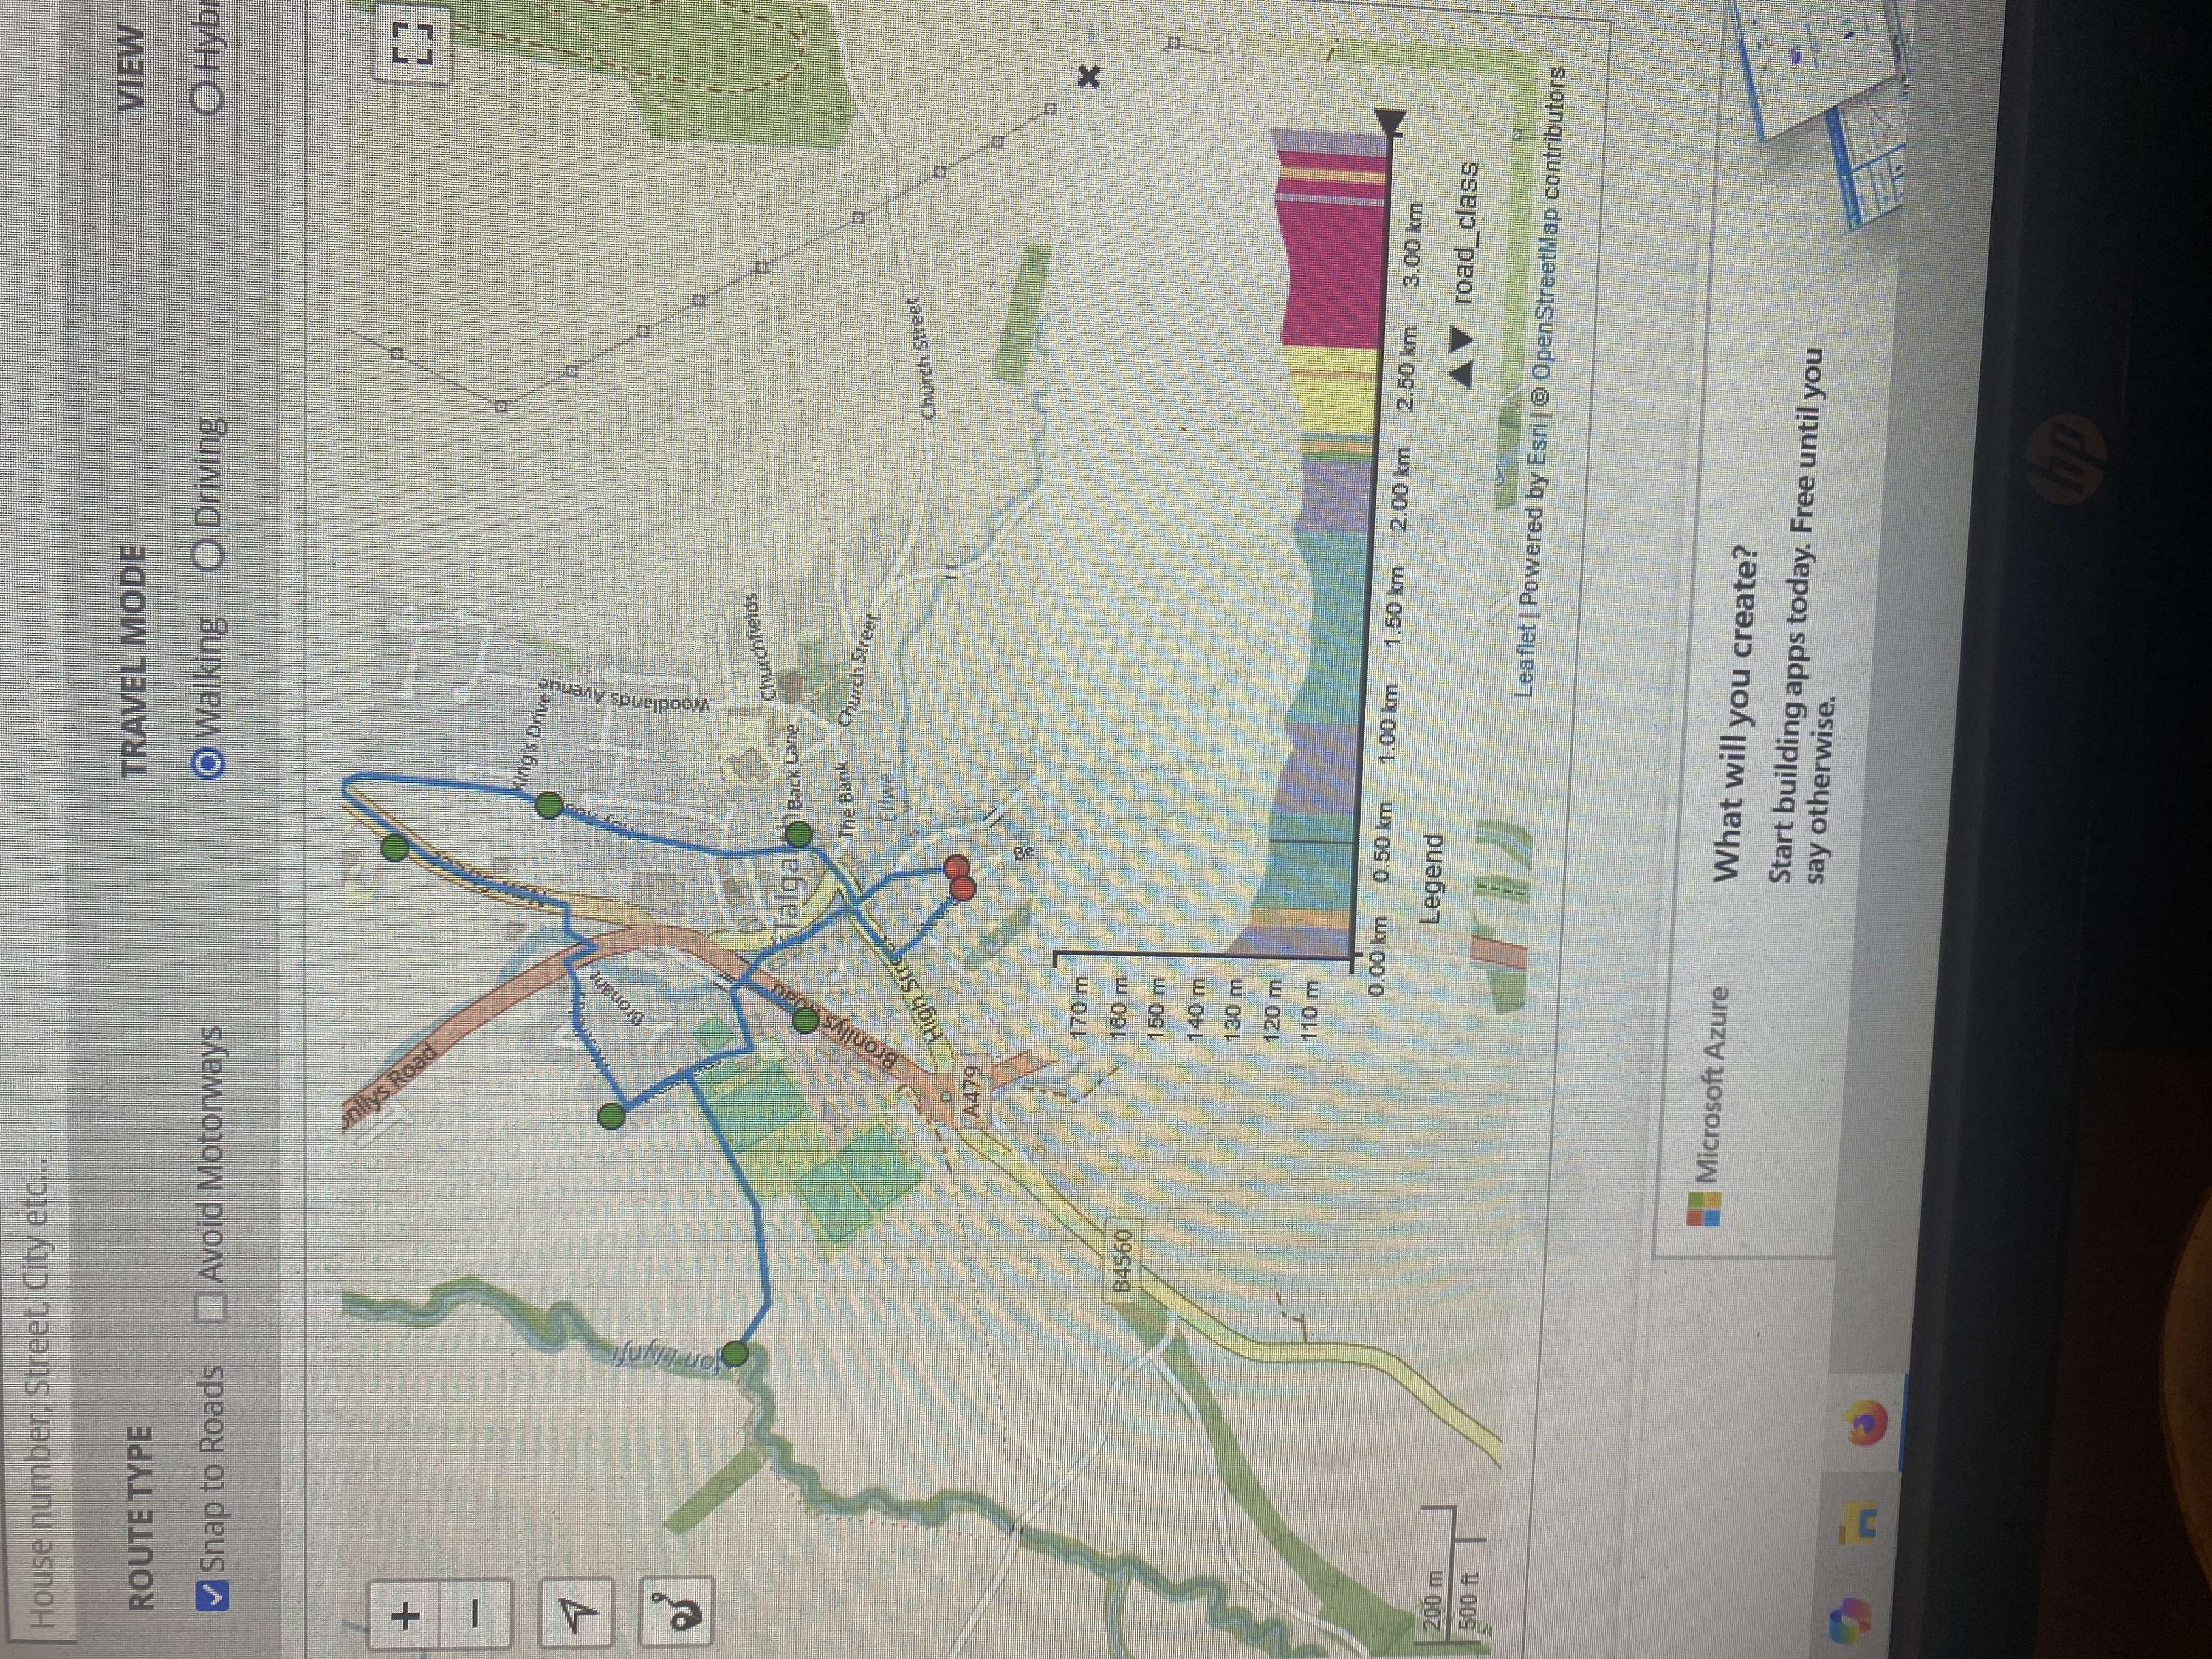Select the Walking travel mode radio button
The height and width of the screenshot is (1659, 2212).
tap(209, 765)
